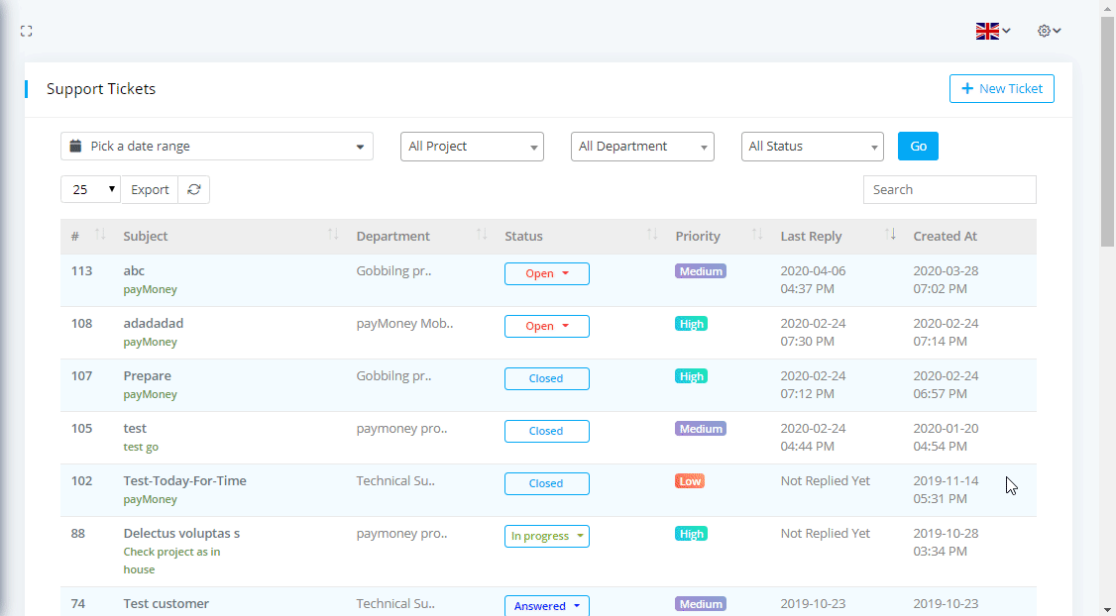Image resolution: width=1116 pixels, height=616 pixels.
Task: Sort by Priority column sort icon
Action: [x=757, y=235]
